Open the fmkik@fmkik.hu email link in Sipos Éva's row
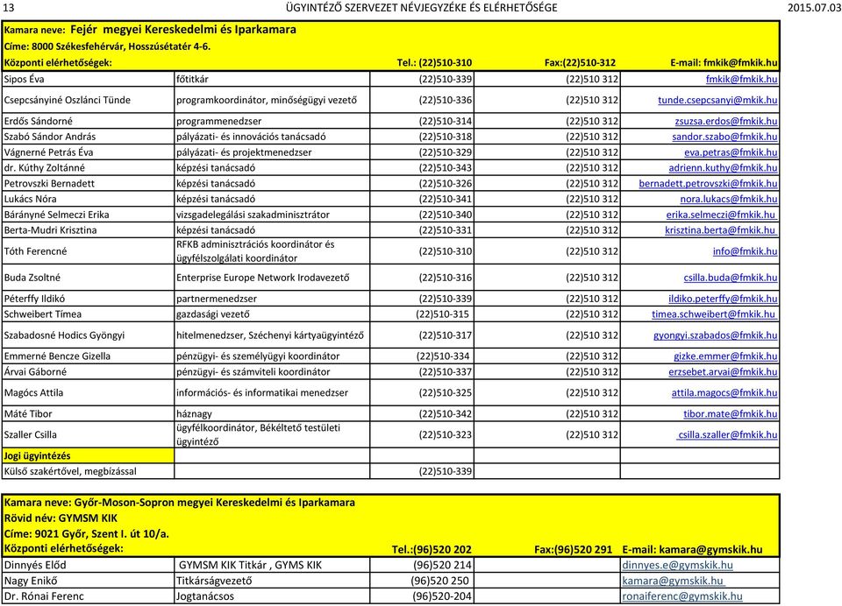842x606 pixels. pos(742,80)
